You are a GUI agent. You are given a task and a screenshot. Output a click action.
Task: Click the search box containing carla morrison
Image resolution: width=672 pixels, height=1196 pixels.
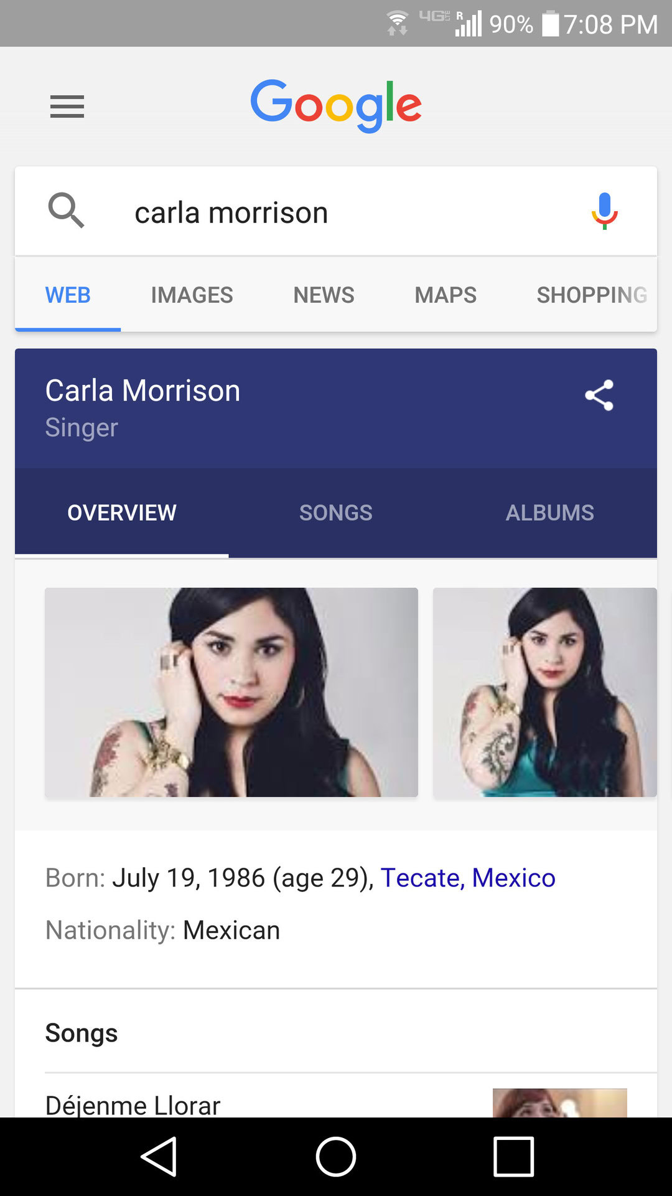tap(336, 212)
